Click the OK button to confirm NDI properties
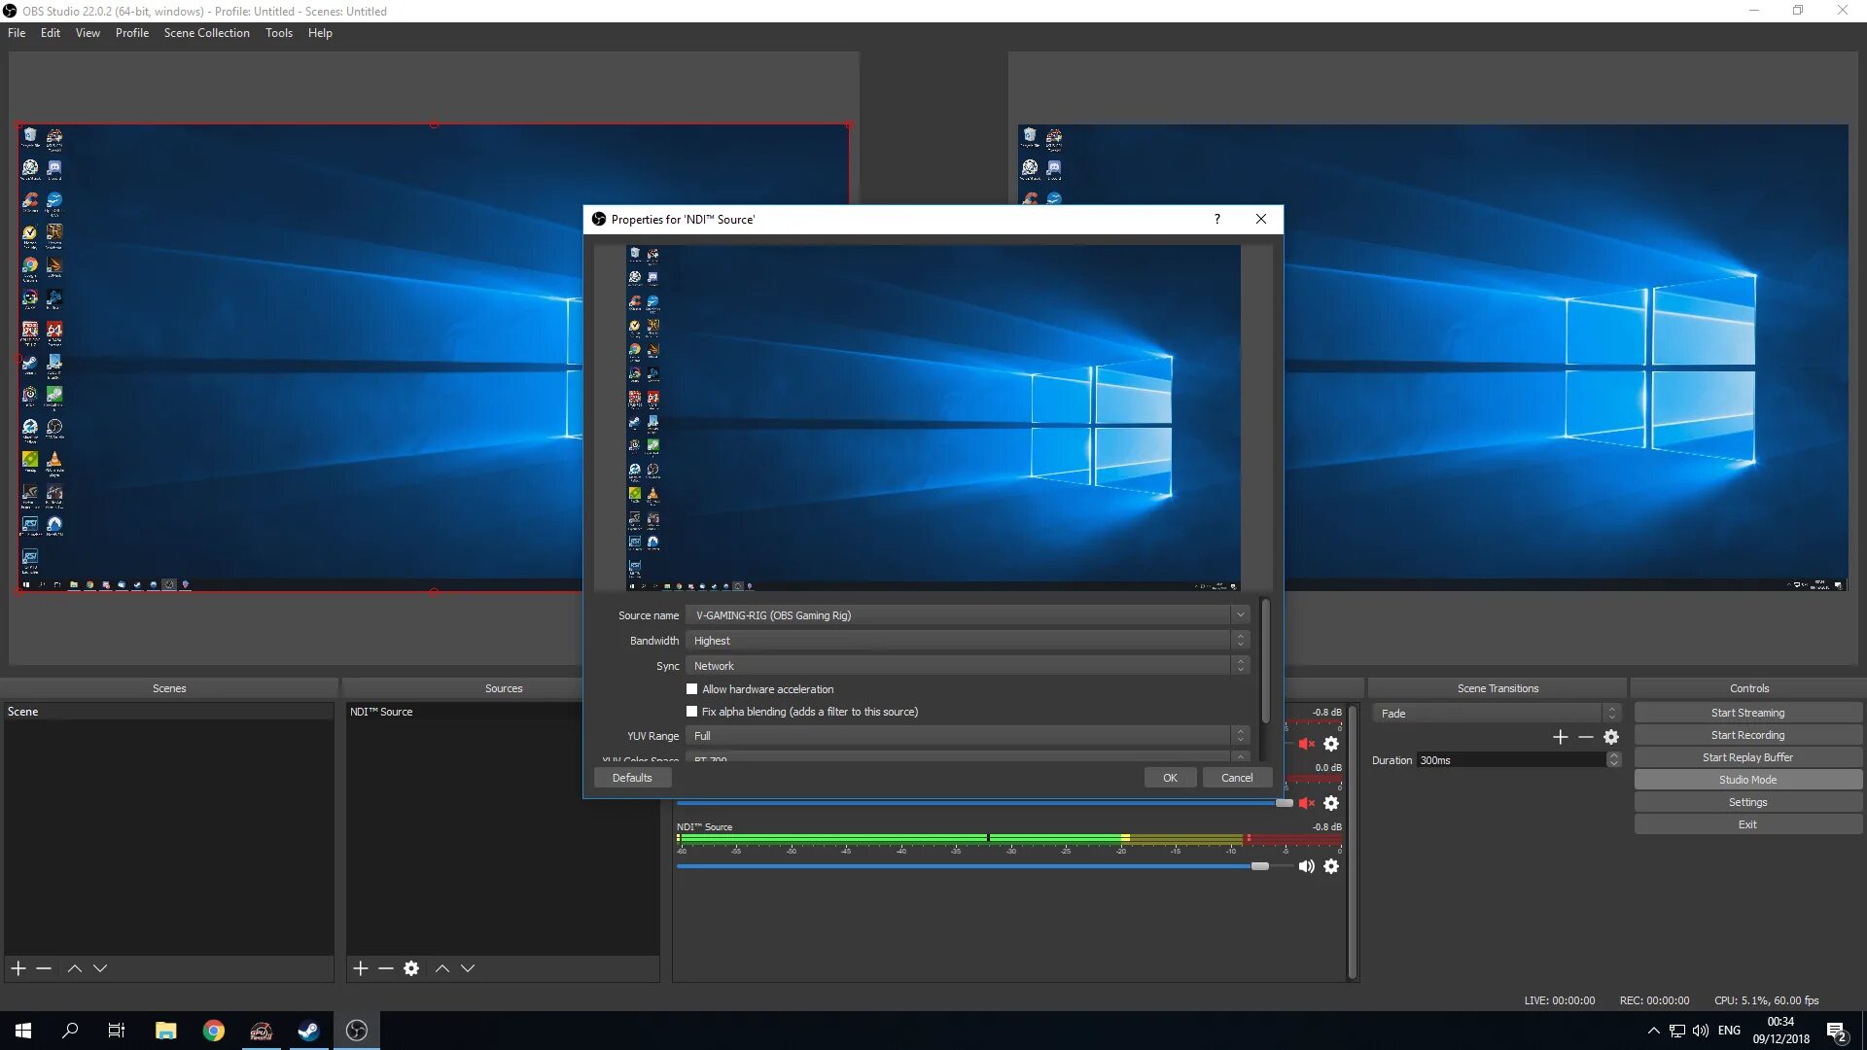 point(1167,777)
